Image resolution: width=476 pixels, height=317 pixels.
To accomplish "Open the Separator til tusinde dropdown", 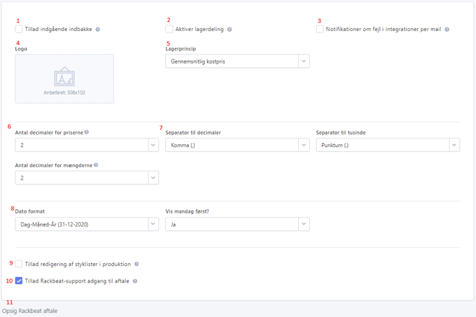I will click(388, 145).
